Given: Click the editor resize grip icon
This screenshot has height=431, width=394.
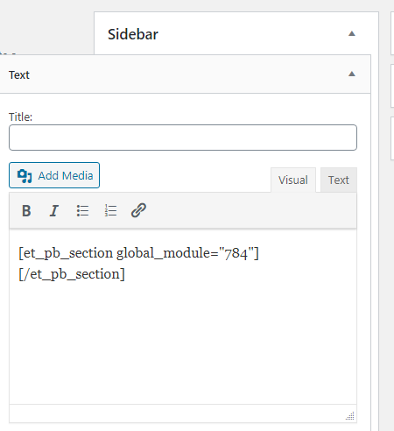Looking at the screenshot, I should 350,415.
